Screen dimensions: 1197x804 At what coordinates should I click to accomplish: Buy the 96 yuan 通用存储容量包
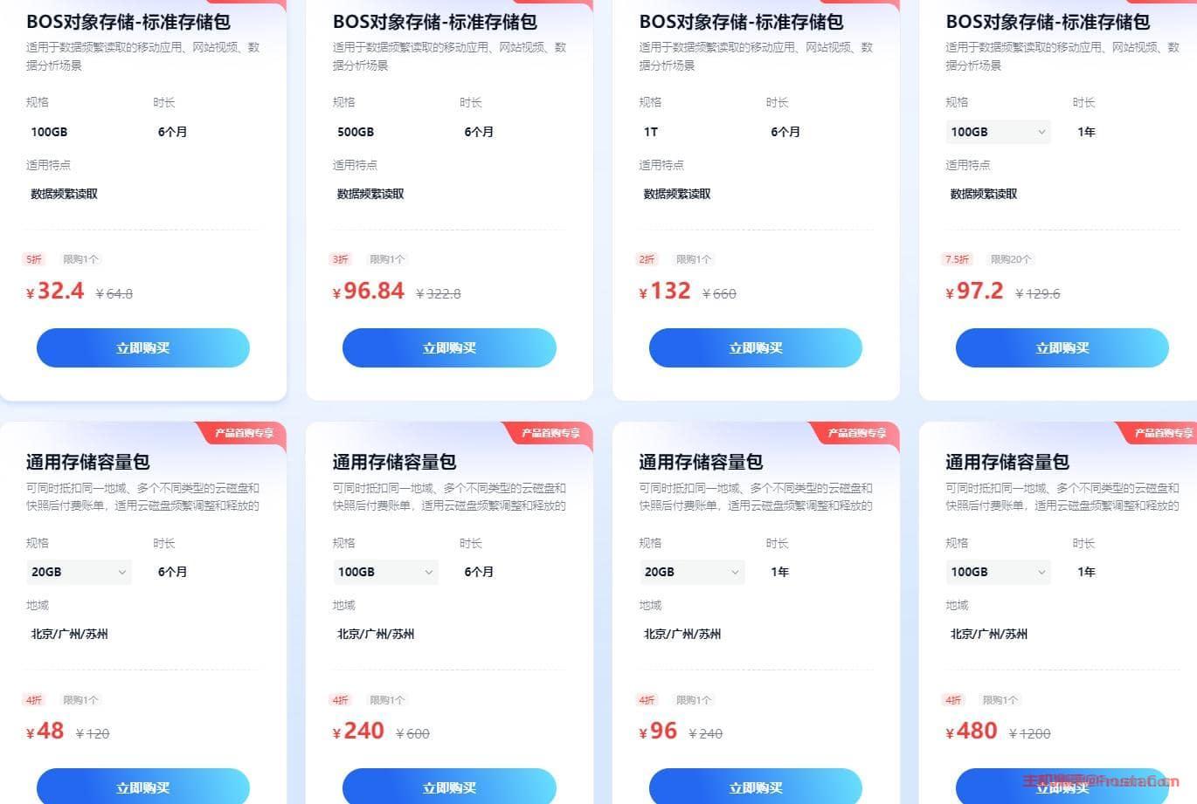pyautogui.click(x=756, y=787)
